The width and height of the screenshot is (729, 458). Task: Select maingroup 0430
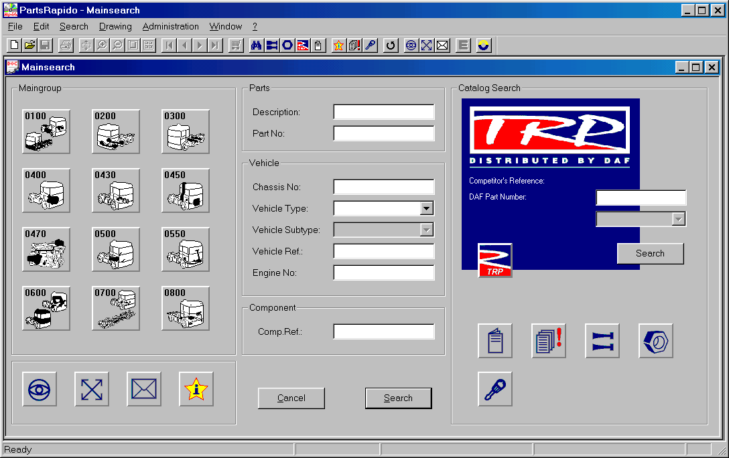tap(116, 190)
